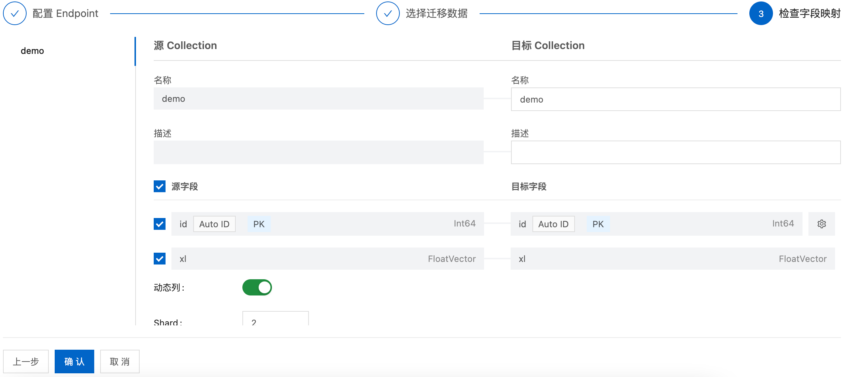The height and width of the screenshot is (377, 855).
Task: Click the Auto ID tag on target id
Action: (x=553, y=224)
